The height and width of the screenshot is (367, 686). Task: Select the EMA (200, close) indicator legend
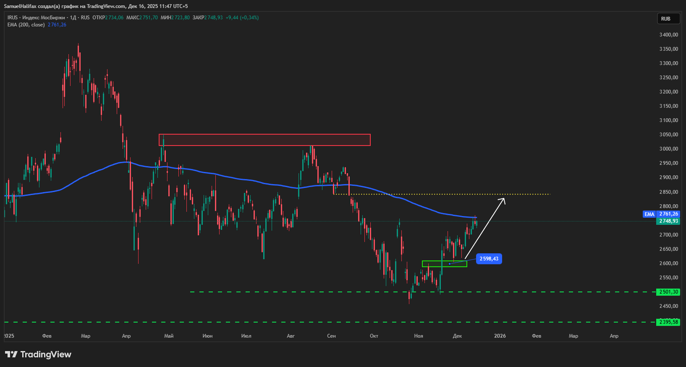tap(26, 25)
